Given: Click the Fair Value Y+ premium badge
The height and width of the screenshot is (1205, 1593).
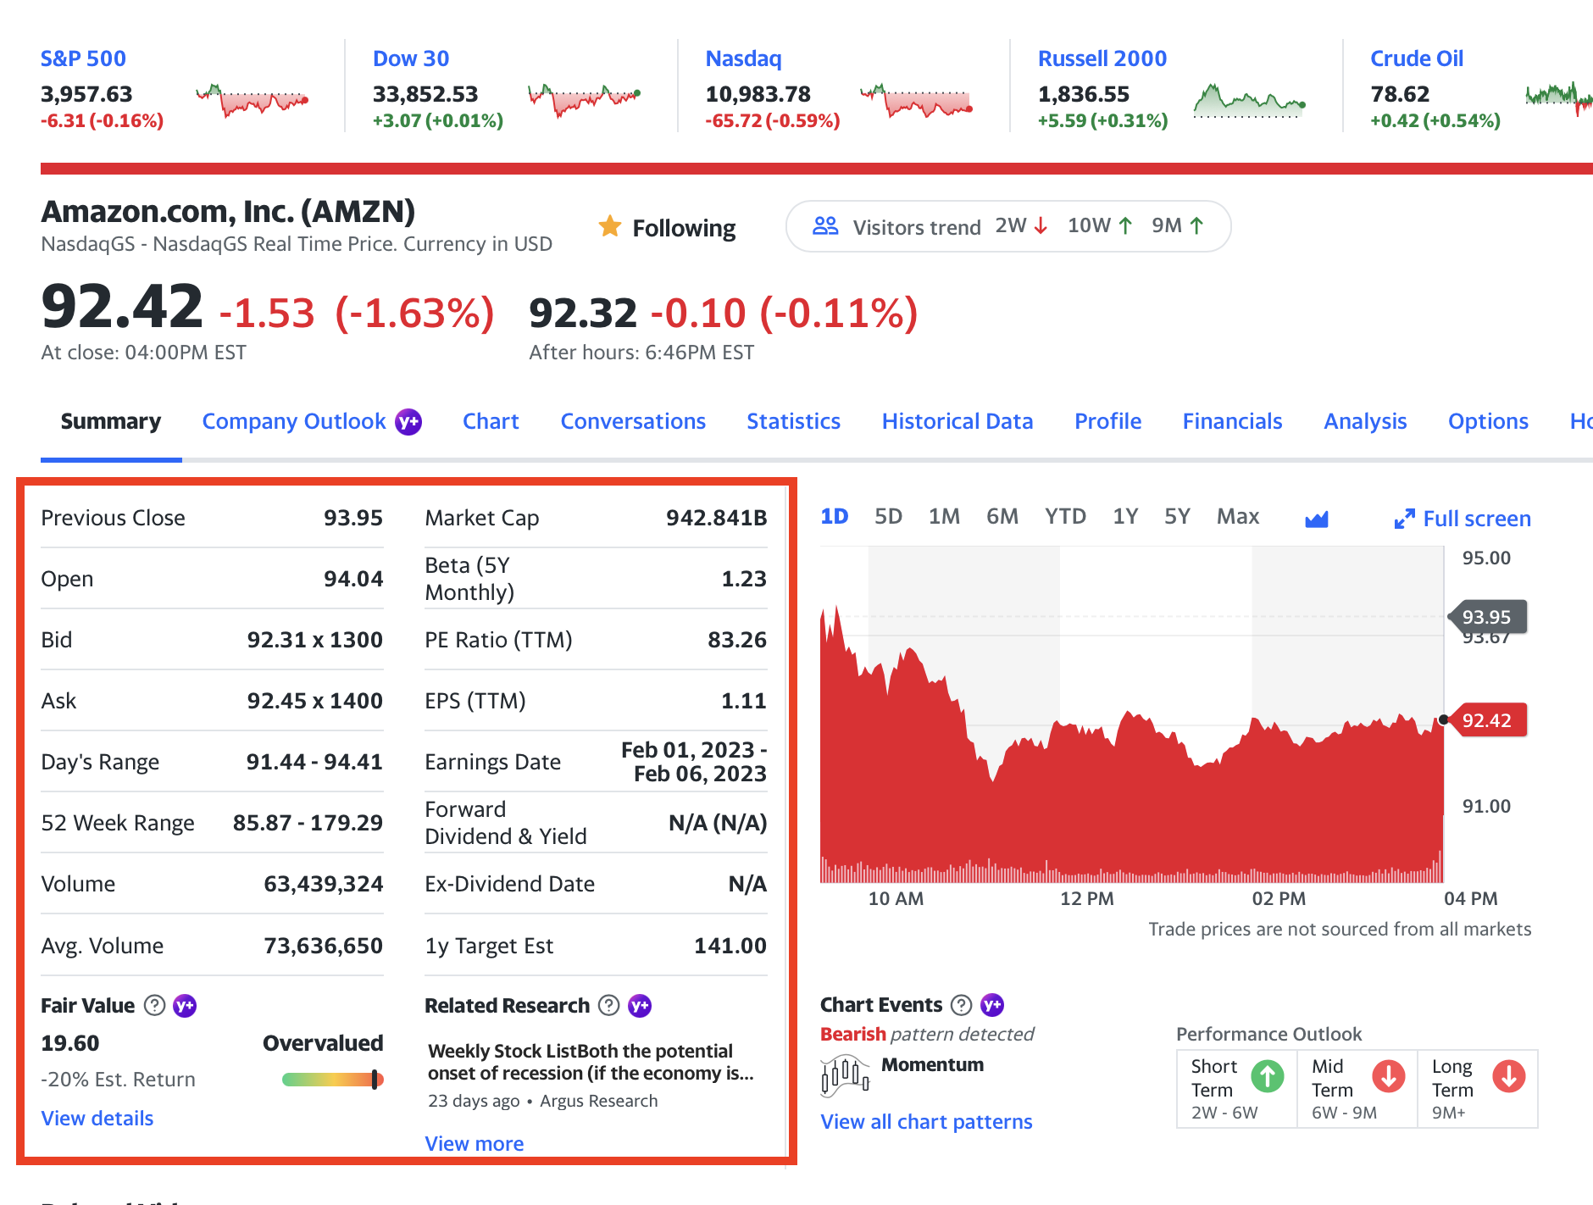Looking at the screenshot, I should (x=185, y=1005).
